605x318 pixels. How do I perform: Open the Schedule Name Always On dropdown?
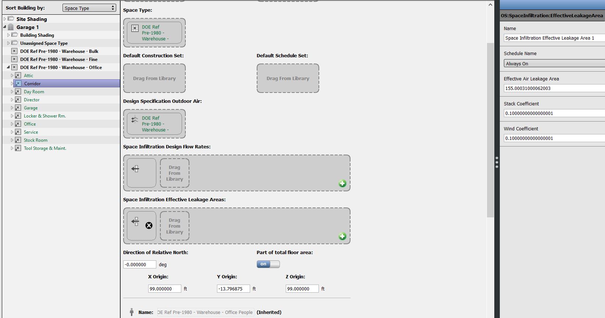554,64
